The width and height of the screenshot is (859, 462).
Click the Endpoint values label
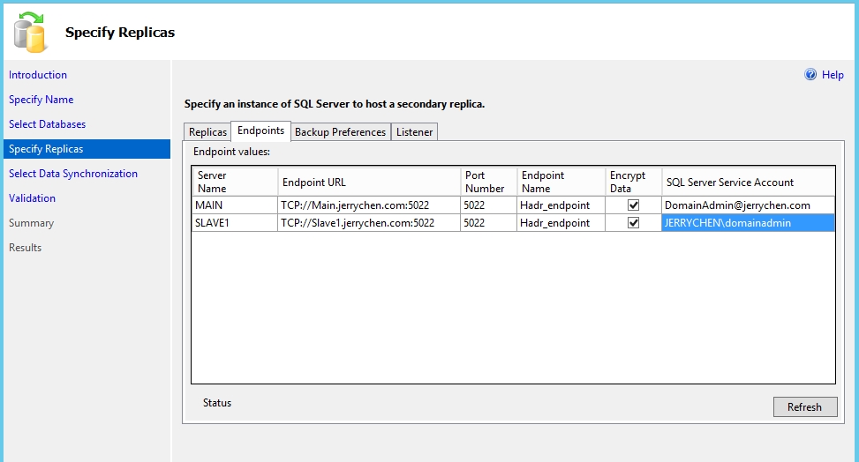coord(231,152)
